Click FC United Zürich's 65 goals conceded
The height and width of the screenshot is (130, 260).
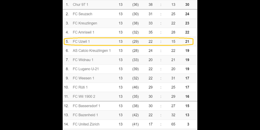coord(173,124)
